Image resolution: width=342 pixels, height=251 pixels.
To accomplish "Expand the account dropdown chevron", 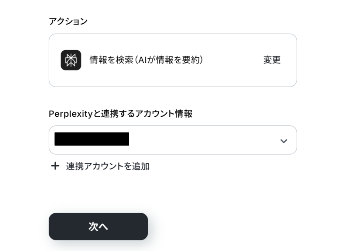I will click(x=283, y=141).
